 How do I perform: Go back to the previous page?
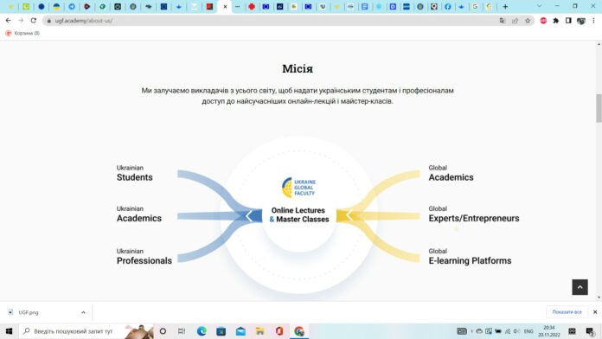click(8, 21)
